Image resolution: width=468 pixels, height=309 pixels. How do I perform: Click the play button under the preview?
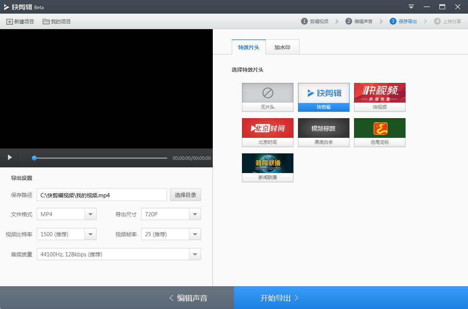click(x=9, y=158)
